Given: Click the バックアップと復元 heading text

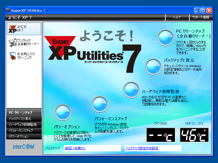Looking at the screenshot, I should (179, 60).
